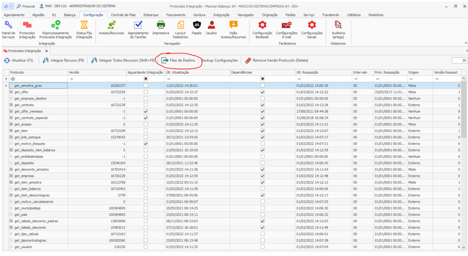468x256 pixels.
Task: Expand the get_acesso row
Action: pyautogui.click(x=11, y=124)
